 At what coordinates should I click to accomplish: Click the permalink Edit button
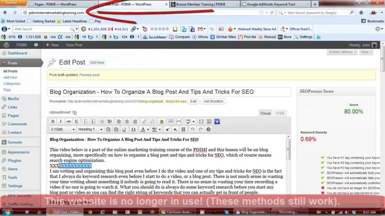[193, 101]
